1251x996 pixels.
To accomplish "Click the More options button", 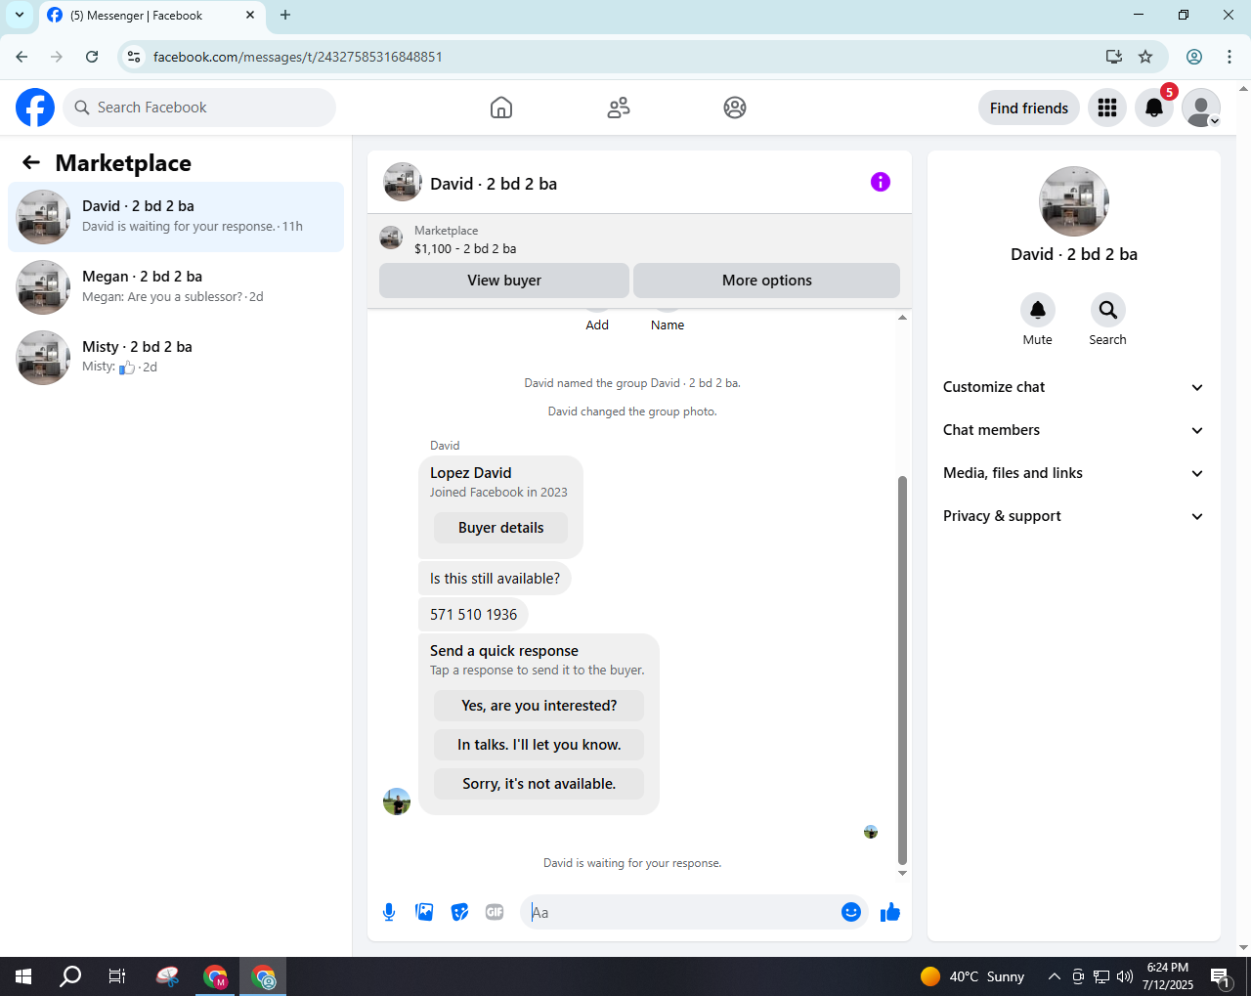I will pos(767,281).
